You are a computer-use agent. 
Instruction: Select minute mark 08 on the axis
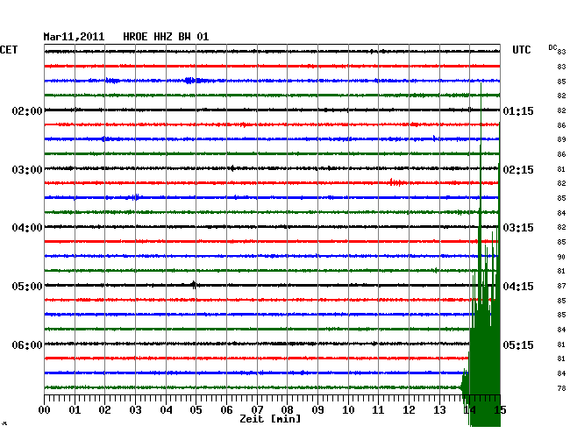pos(287,410)
